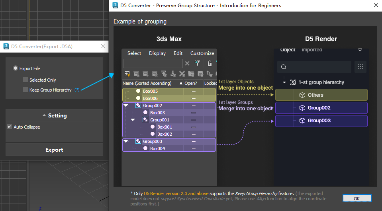Screen dimensions: 382x211
Task: Click the floppy disk save container icon
Action: click(200, 74)
